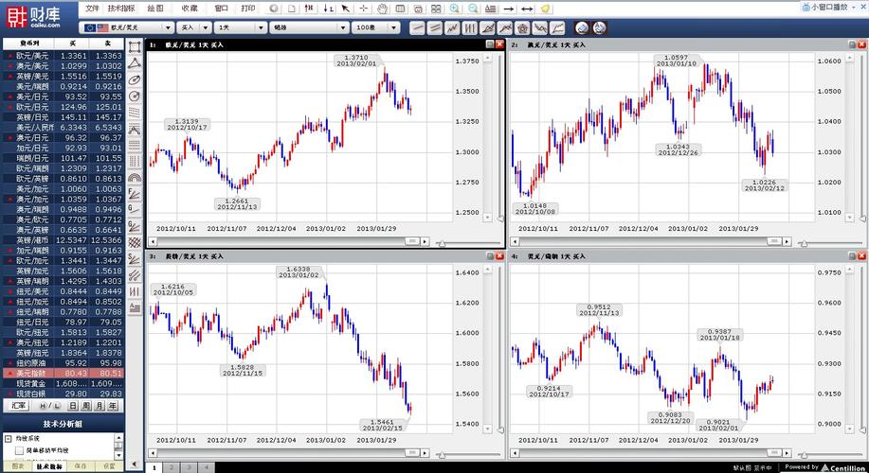This screenshot has height=473, width=869.
Task: Click chart 3 horizontal zoom slider handle
Action: (x=442, y=455)
